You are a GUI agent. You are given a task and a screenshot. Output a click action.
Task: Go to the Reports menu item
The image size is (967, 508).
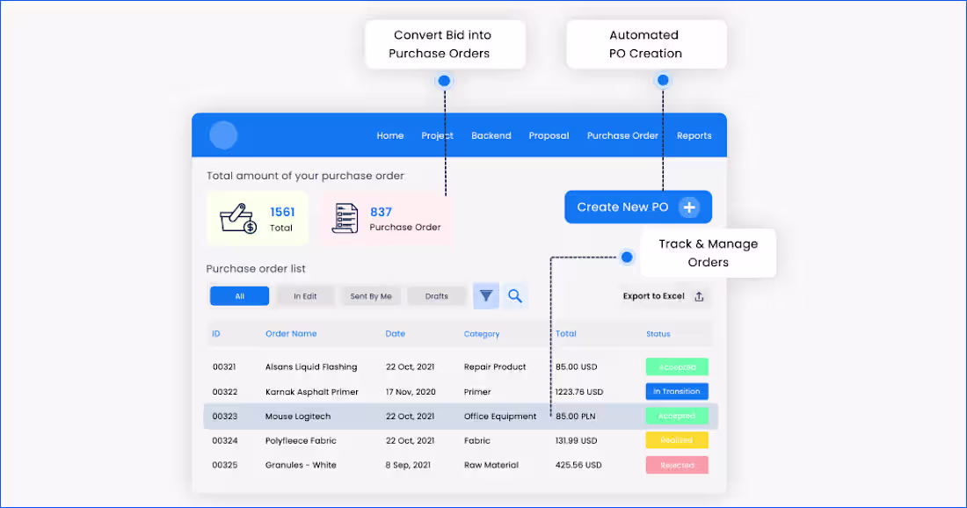point(694,135)
